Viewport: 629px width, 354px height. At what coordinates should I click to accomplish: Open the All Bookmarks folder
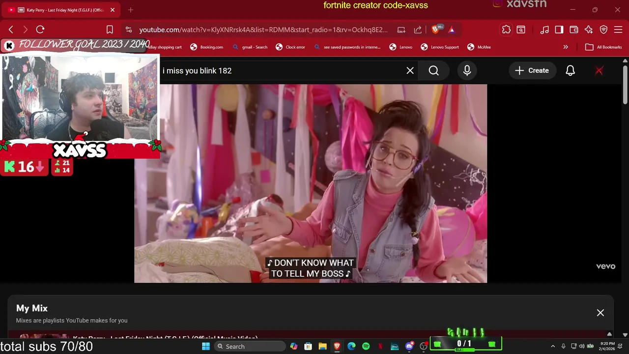coord(604,47)
